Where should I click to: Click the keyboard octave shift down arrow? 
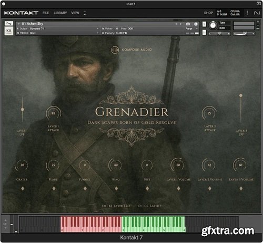pyautogui.click(x=5, y=228)
